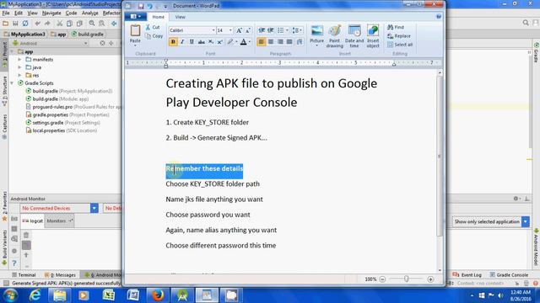Click the Paste button in WordPad
This screenshot has width=540, height=303.
[x=135, y=35]
